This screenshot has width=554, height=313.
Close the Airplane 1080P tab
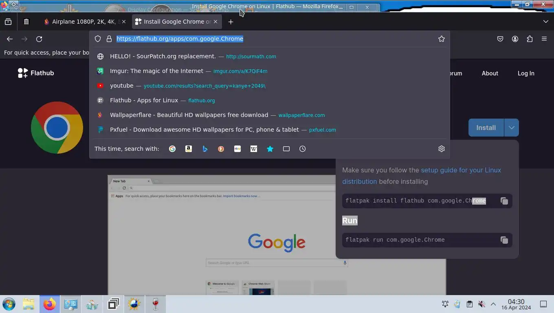pos(124,22)
